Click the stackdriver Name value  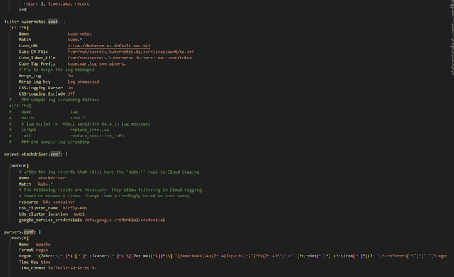(52, 178)
